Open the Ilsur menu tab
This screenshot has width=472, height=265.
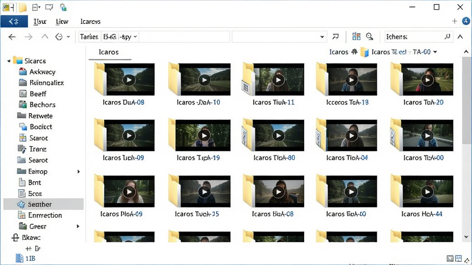[40, 21]
